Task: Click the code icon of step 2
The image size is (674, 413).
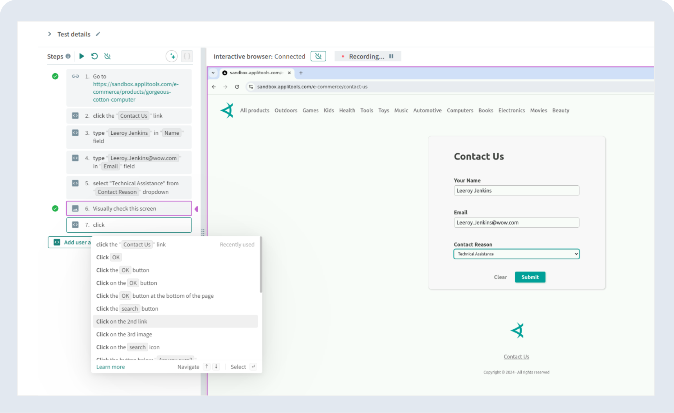Action: coord(75,116)
